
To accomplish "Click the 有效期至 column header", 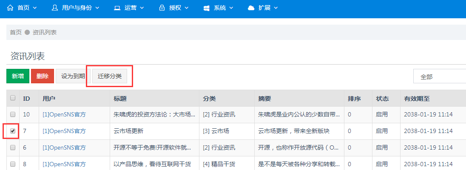I will click(x=417, y=99).
